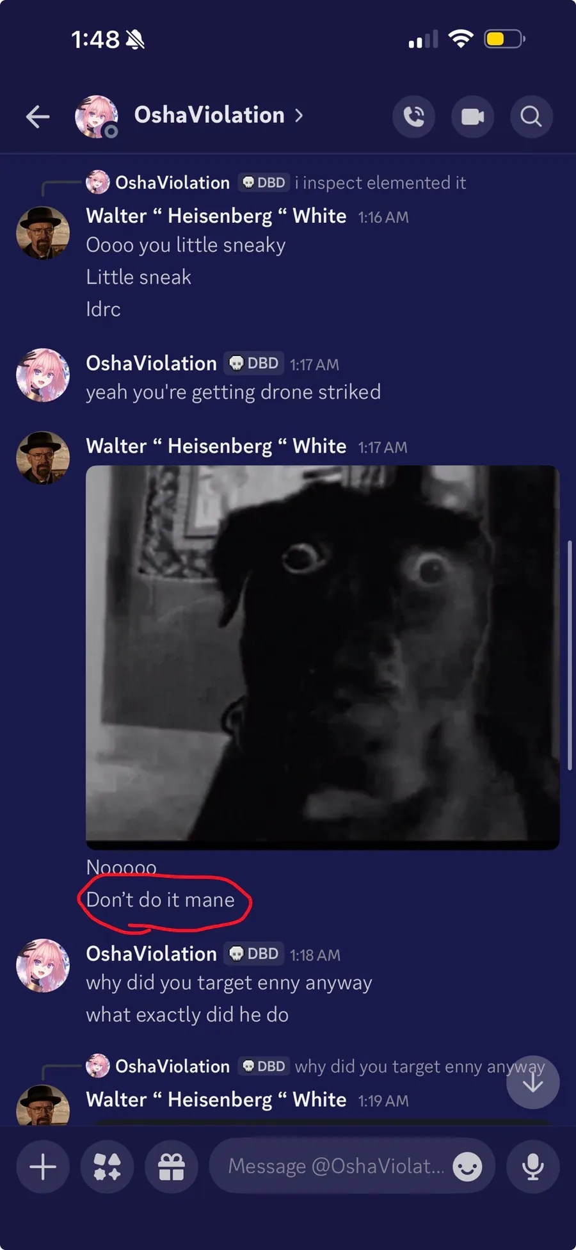Open the emoji picker smiley

pyautogui.click(x=467, y=1166)
